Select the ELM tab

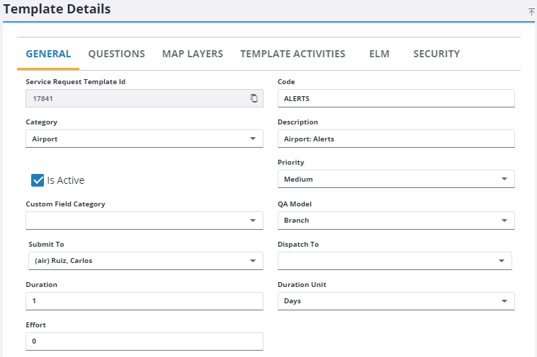tap(379, 54)
